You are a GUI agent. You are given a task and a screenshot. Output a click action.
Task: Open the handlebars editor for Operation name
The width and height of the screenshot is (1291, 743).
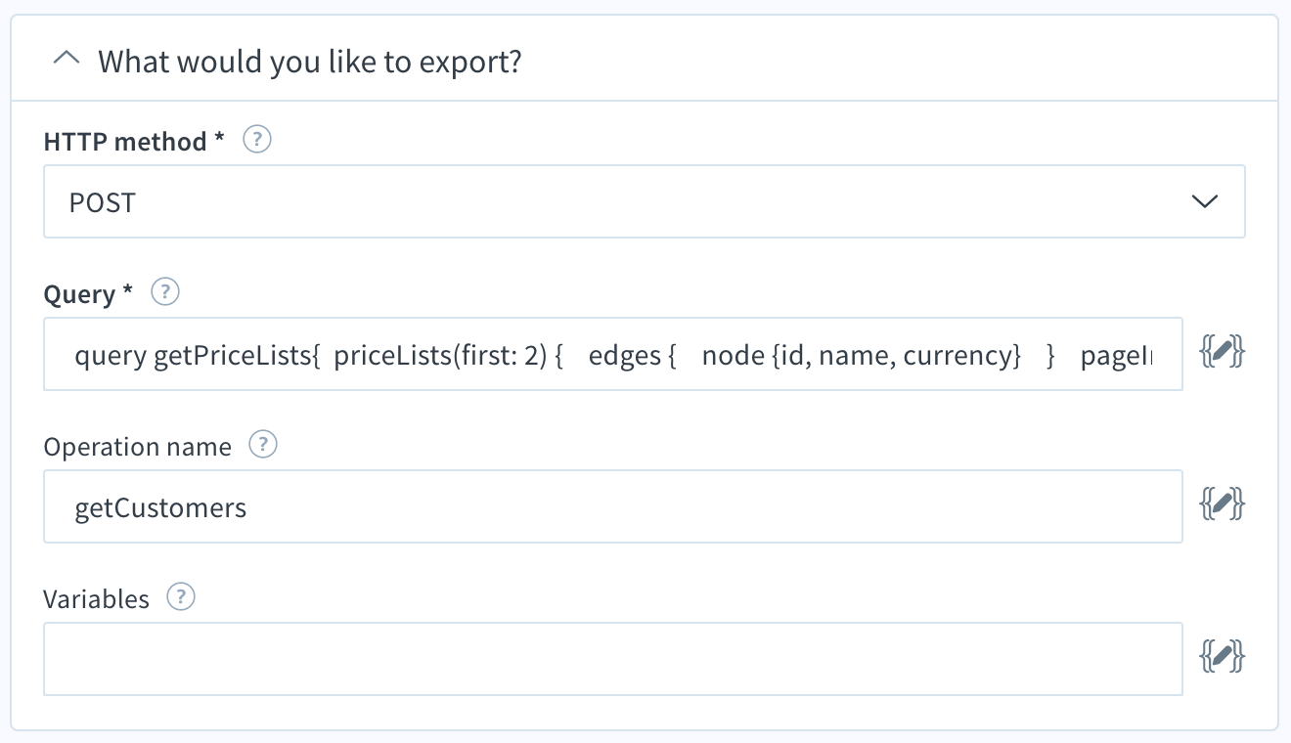(x=1222, y=505)
